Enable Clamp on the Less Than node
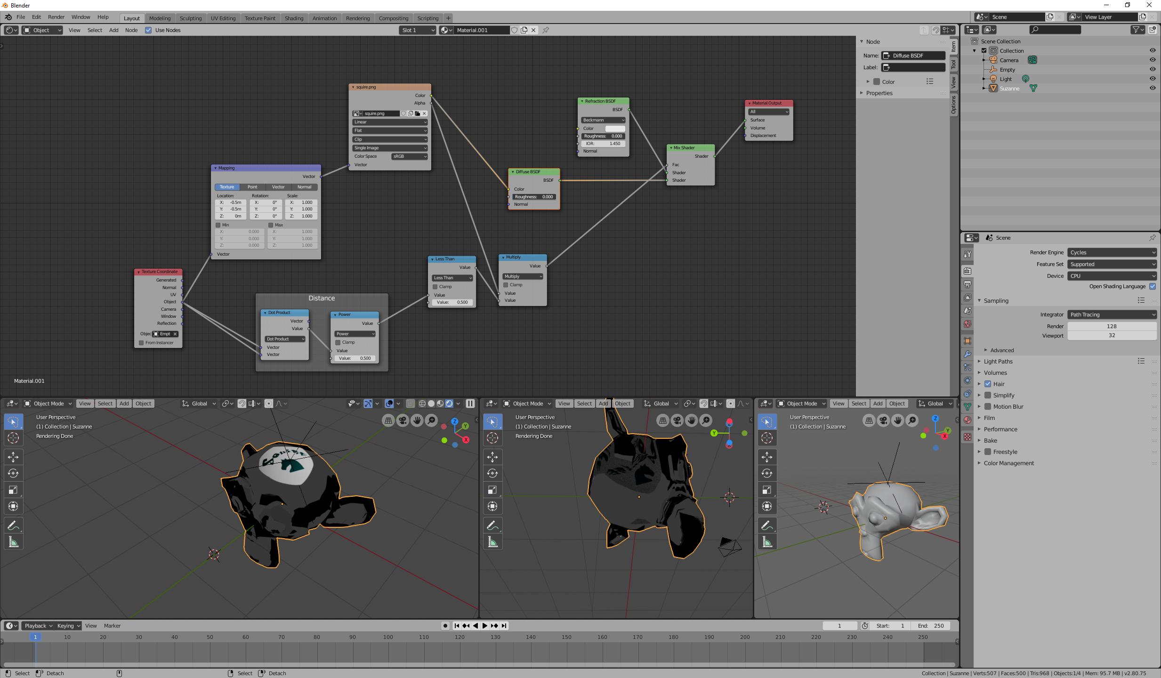 435,287
